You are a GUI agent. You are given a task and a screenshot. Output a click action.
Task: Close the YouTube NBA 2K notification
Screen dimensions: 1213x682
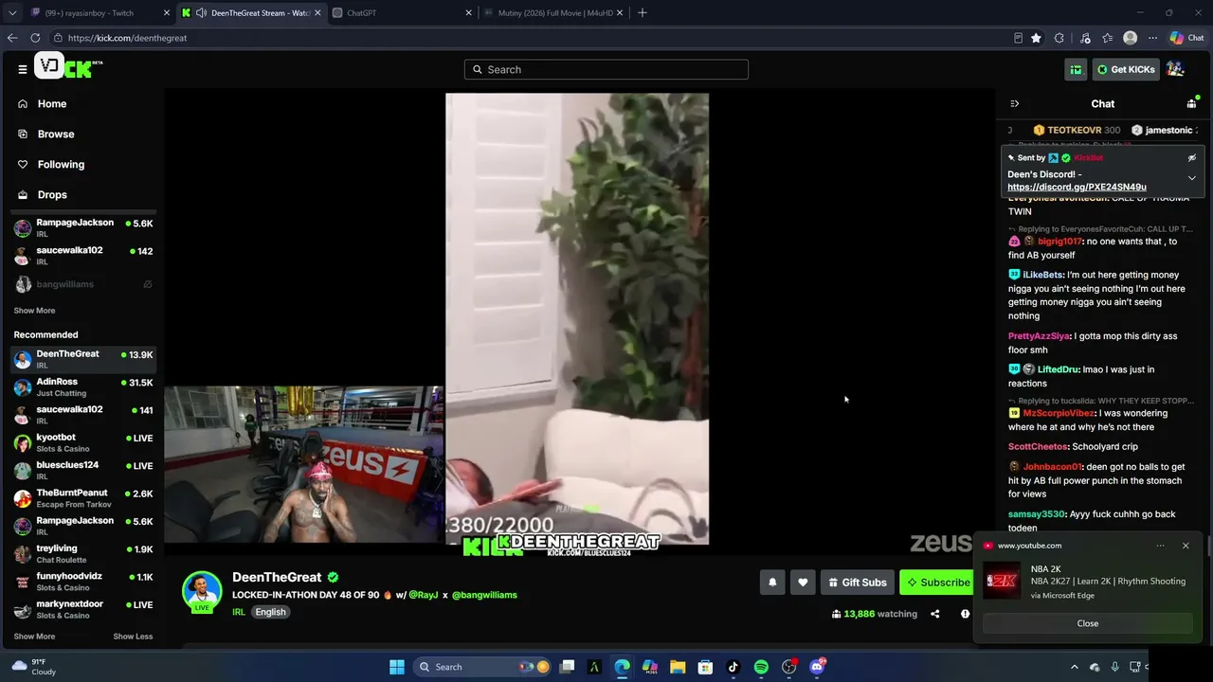pyautogui.click(x=1087, y=623)
